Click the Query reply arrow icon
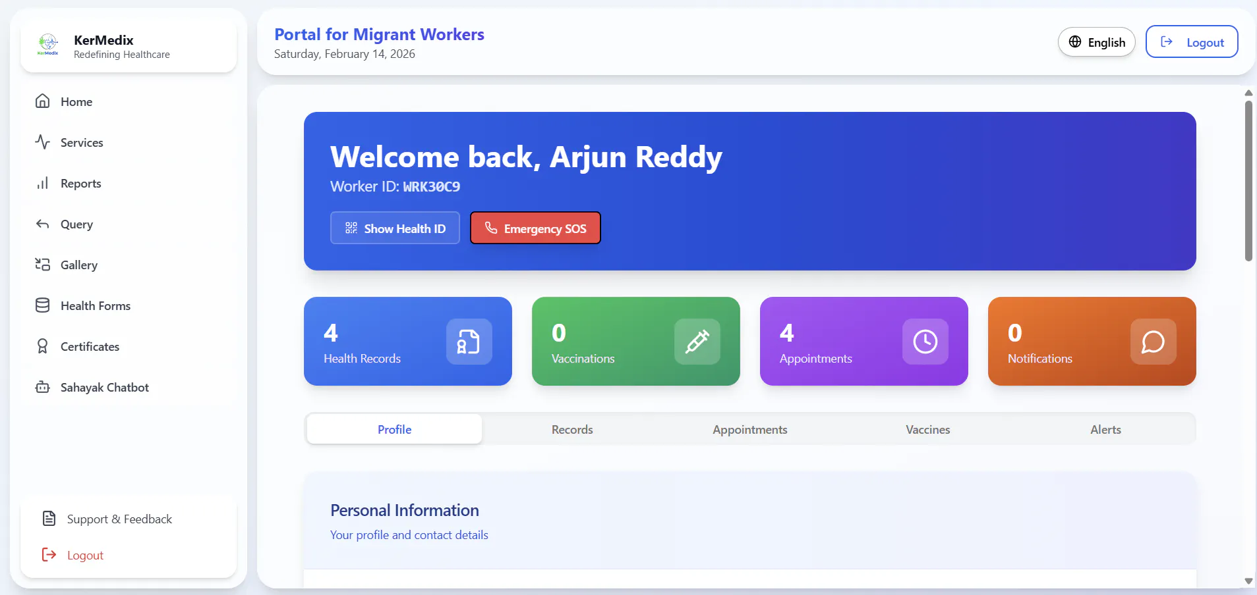The width and height of the screenshot is (1257, 595). (x=43, y=224)
